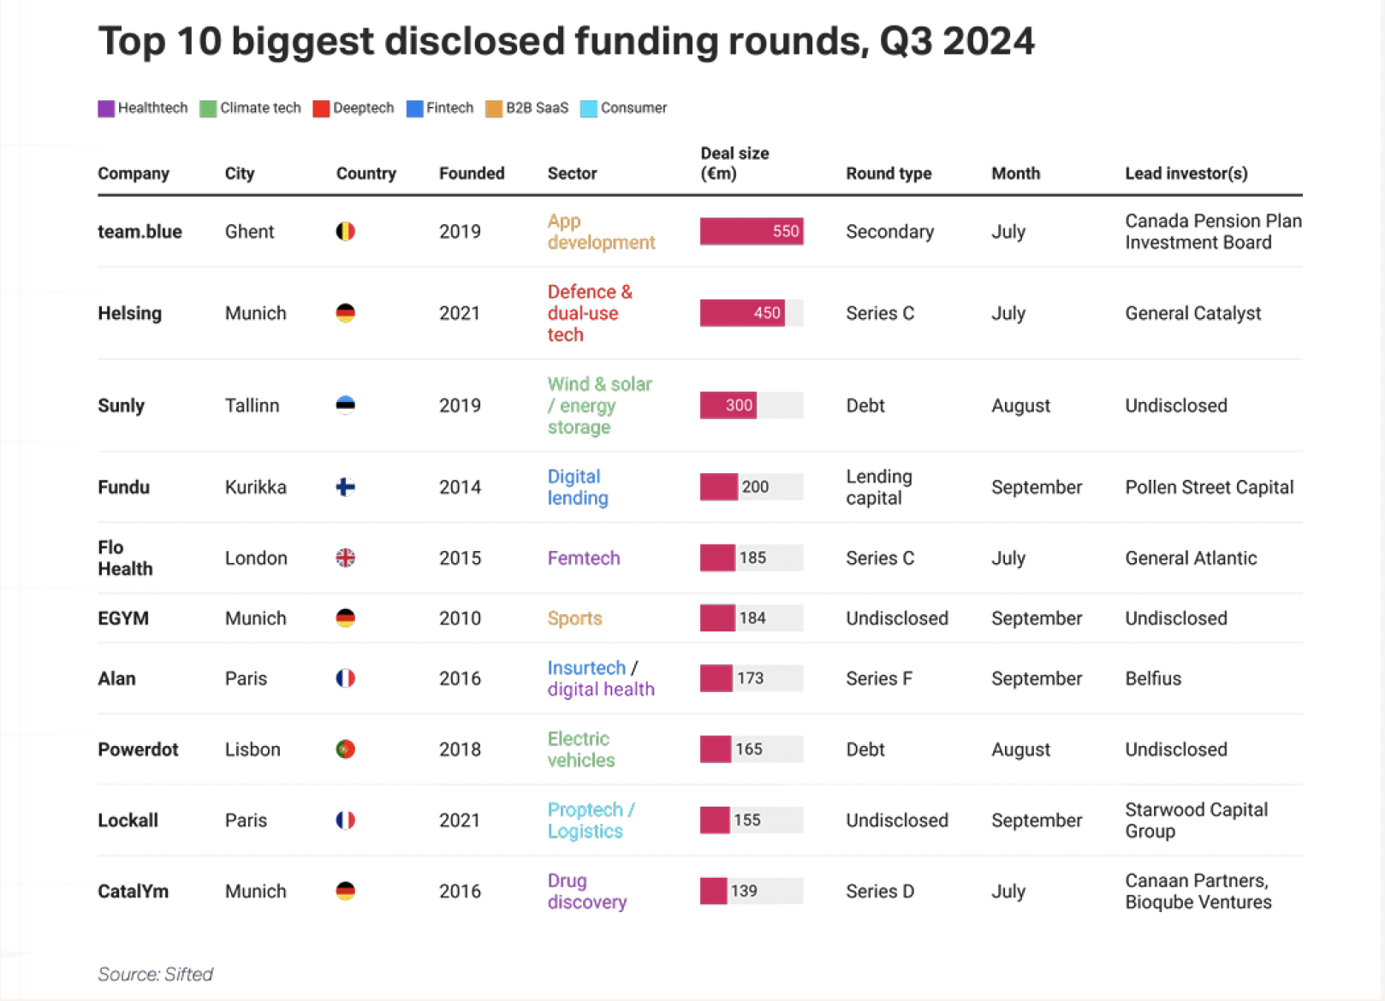Viewport: 1385px width, 1001px height.
Task: Click the Belgium flag icon for team.blue
Action: 345,232
